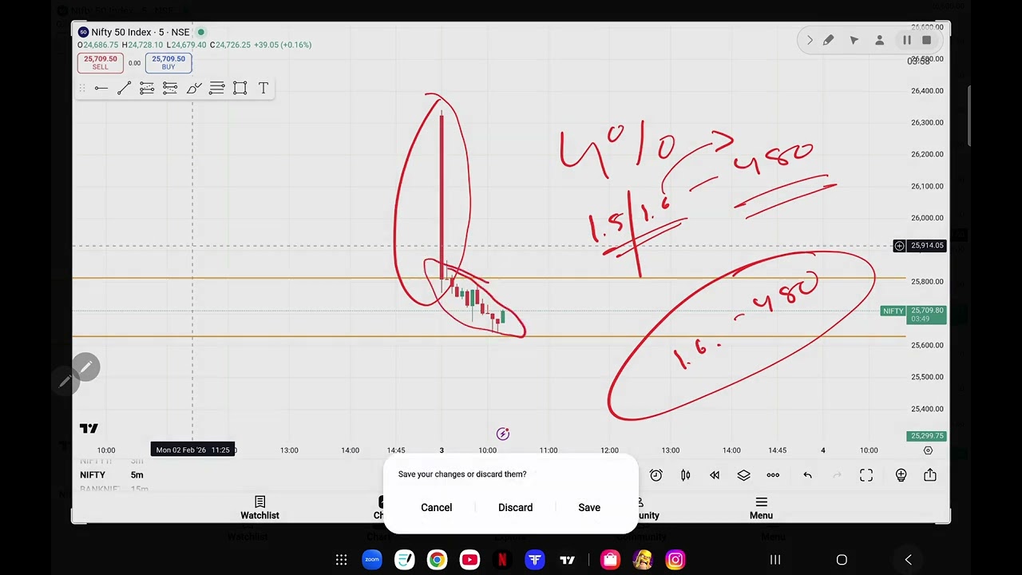The image size is (1022, 575).
Task: Open the candlestick chart type selector
Action: [685, 475]
